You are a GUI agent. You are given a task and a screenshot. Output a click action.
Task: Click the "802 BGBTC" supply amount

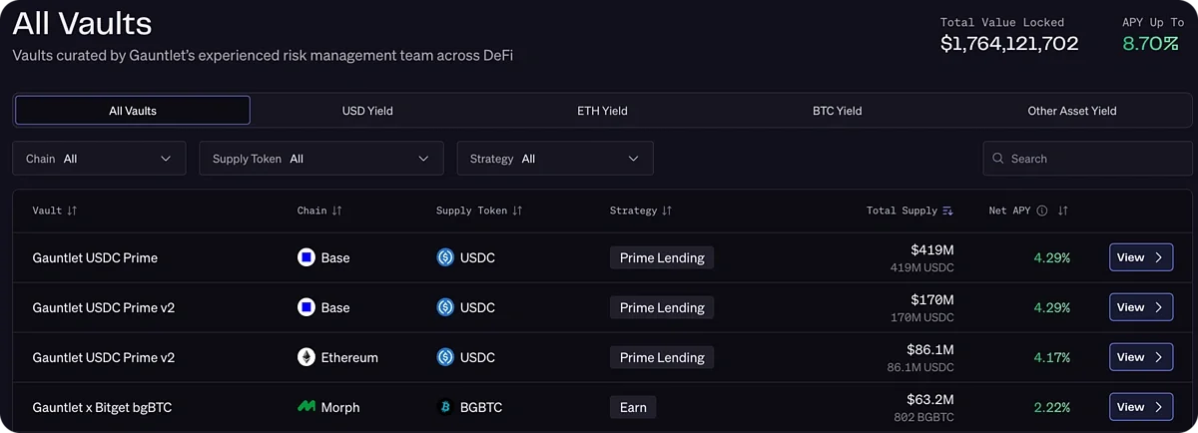(x=923, y=417)
